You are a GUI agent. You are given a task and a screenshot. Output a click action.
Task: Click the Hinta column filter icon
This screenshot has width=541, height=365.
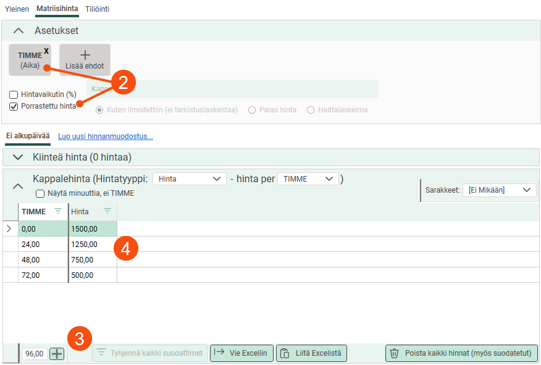107,211
